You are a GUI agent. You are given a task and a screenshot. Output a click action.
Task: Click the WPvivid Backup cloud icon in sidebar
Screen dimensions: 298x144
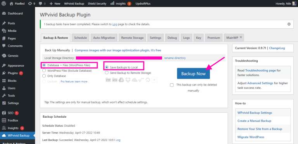point(4,135)
